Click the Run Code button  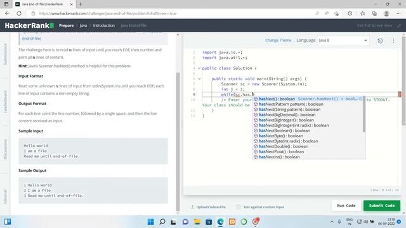346,205
